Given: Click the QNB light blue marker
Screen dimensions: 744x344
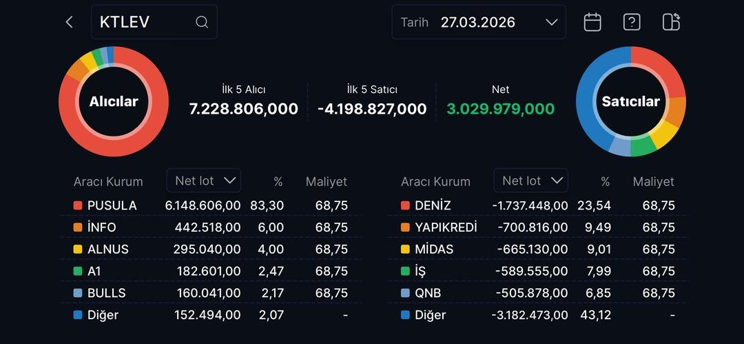Looking at the screenshot, I should (405, 293).
